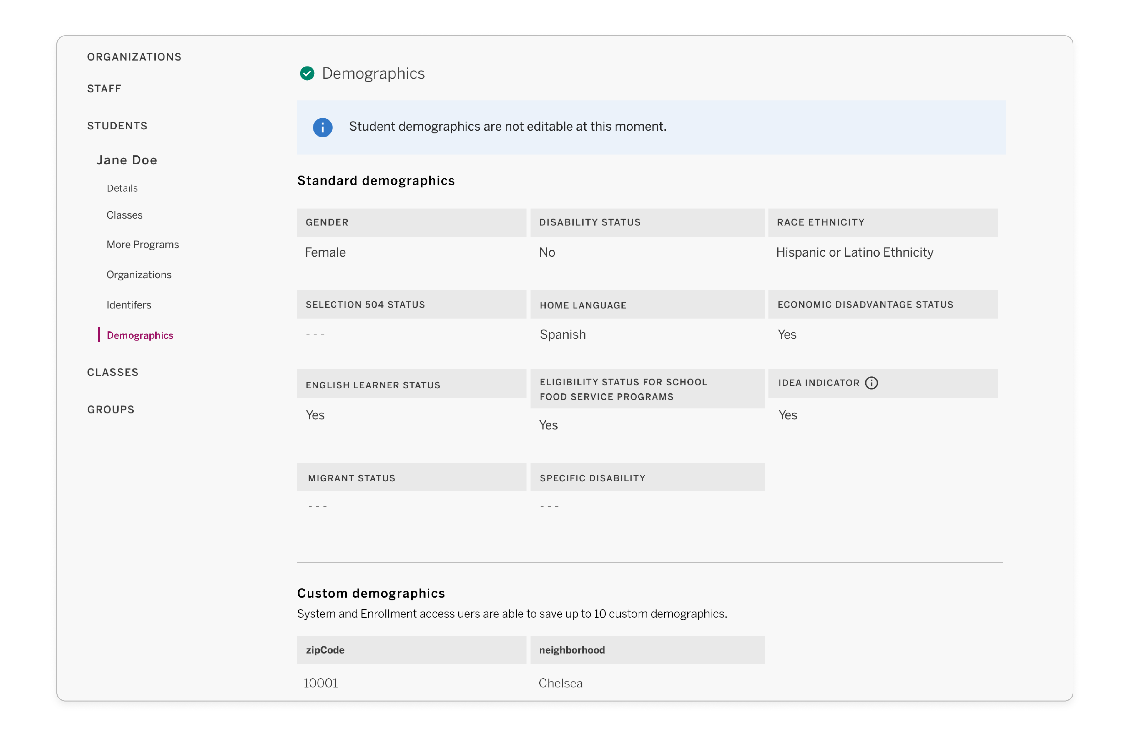1130x738 pixels.
Task: Click the blue info icon in banner
Action: [323, 127]
